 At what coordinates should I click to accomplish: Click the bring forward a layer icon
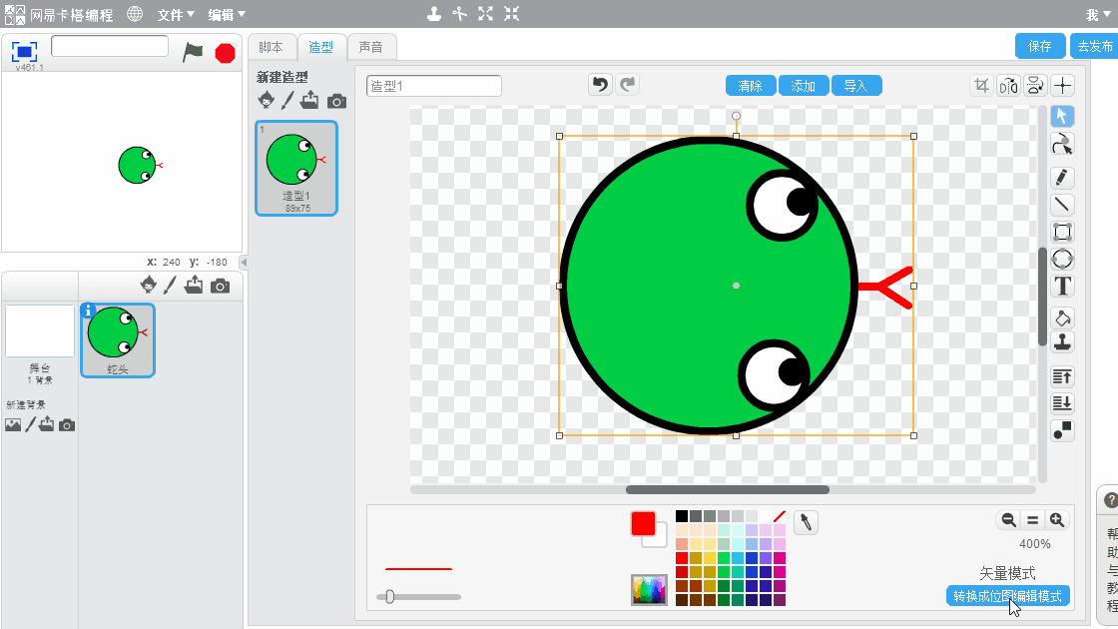pos(1062,376)
